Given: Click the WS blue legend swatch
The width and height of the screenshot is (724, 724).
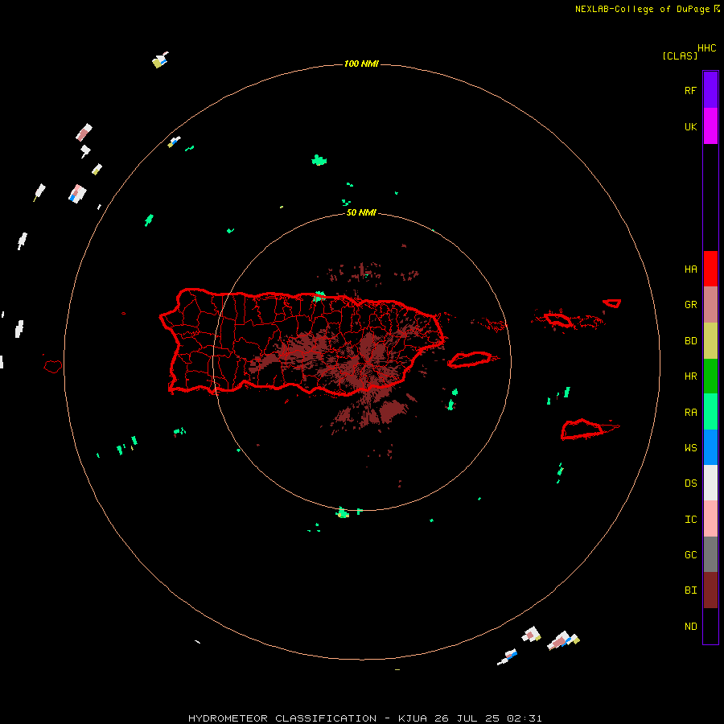Looking at the screenshot, I should (x=710, y=447).
